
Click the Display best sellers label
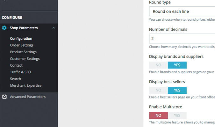(x=167, y=82)
